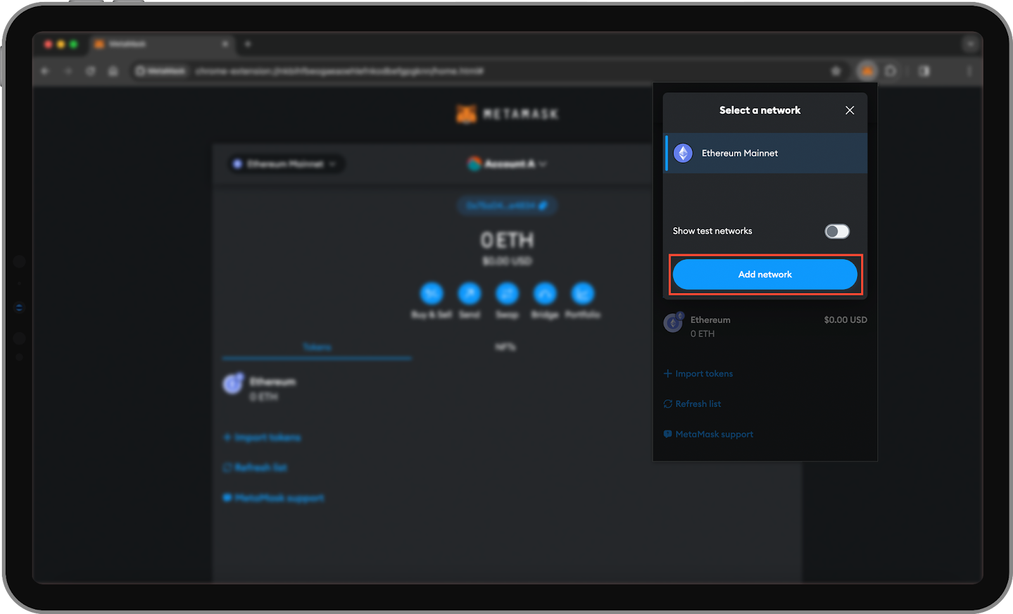Open a new browser tab with plus

coord(248,44)
